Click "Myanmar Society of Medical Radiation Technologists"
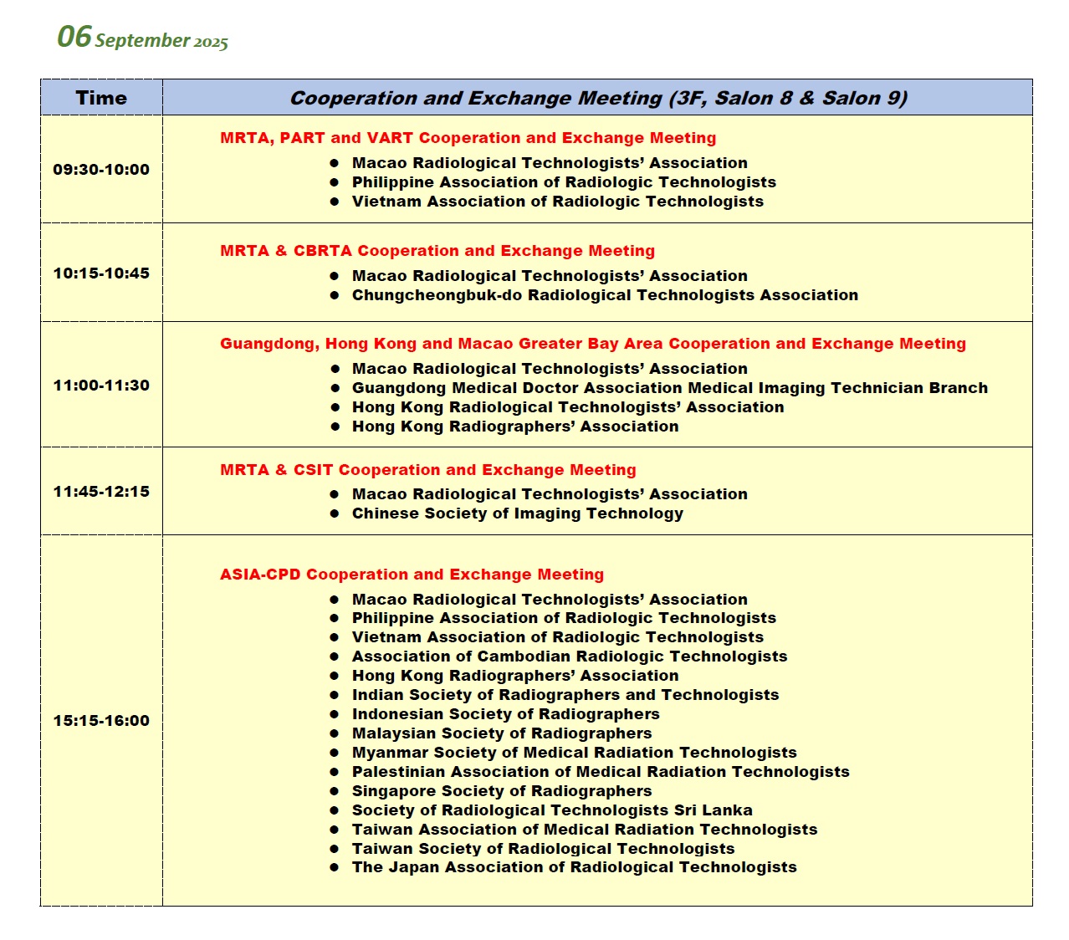Viewport: 1069px width, 940px height. (575, 753)
